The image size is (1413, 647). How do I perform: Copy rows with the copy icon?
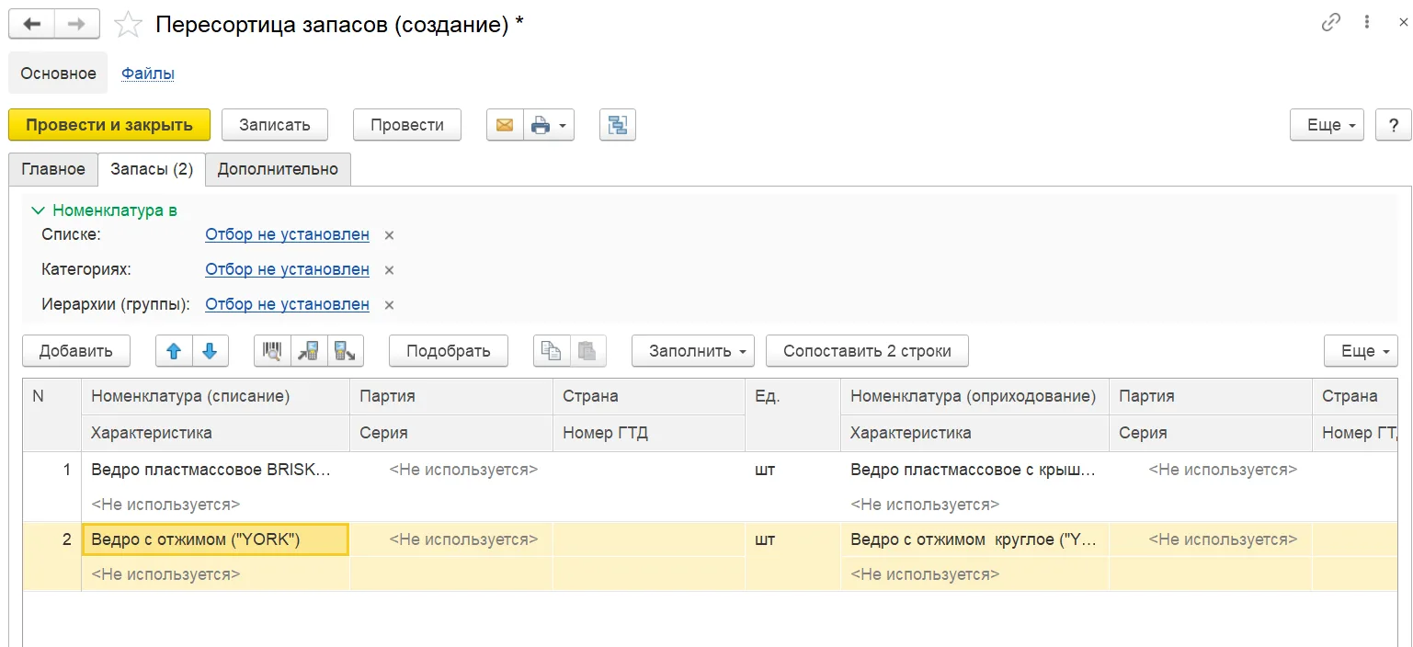coord(552,351)
